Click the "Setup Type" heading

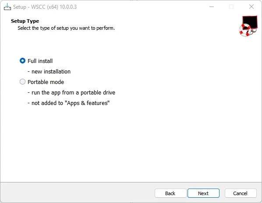pyautogui.click(x=25, y=21)
